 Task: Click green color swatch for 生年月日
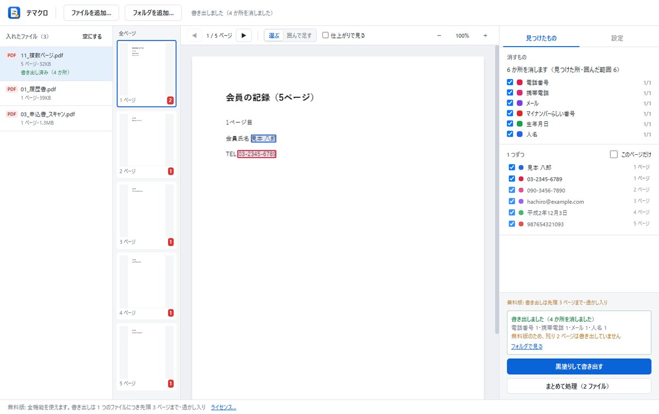click(520, 124)
